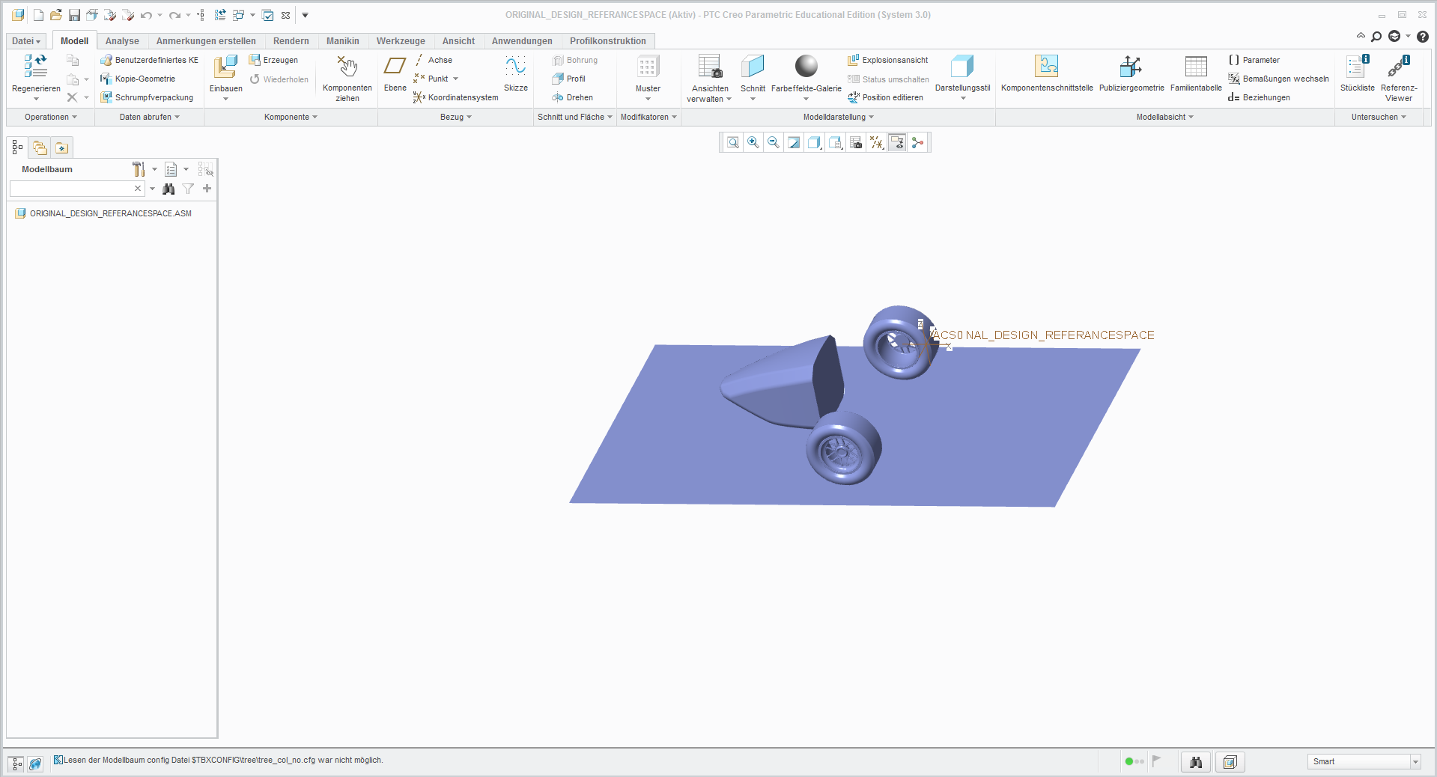
Task: Click the Ebene plane tool
Action: click(x=395, y=67)
